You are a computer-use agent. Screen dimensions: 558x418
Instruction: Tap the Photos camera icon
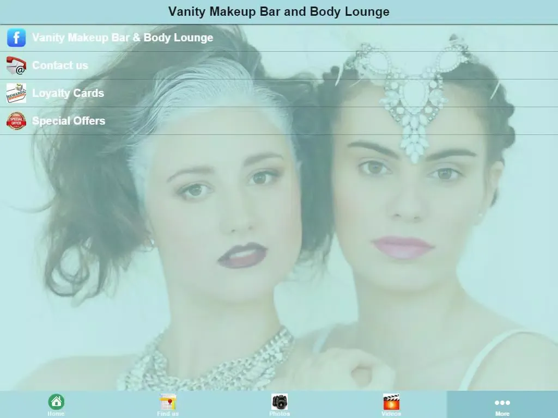pos(280,402)
